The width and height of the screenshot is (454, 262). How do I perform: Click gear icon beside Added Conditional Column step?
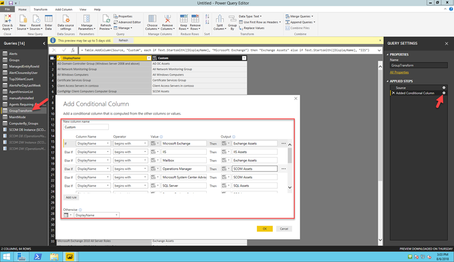pos(444,93)
